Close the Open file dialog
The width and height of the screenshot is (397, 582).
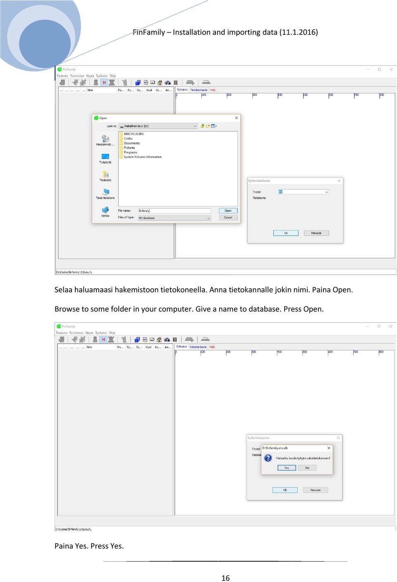[x=237, y=118]
